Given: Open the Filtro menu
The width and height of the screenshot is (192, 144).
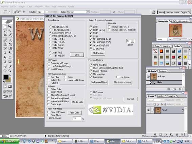Looking at the screenshot, I should (x=47, y=6).
